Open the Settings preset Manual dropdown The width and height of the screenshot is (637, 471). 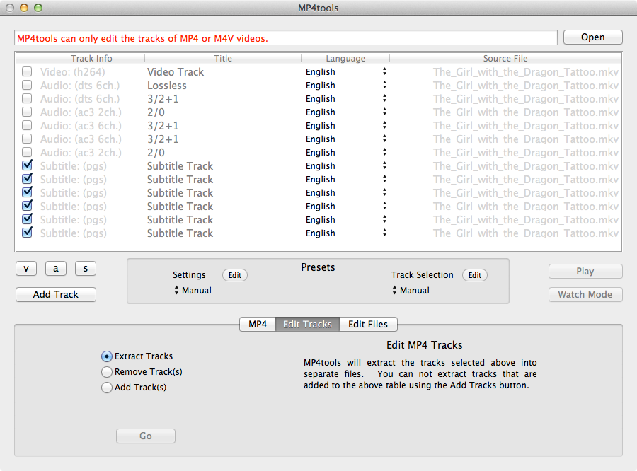click(x=193, y=291)
